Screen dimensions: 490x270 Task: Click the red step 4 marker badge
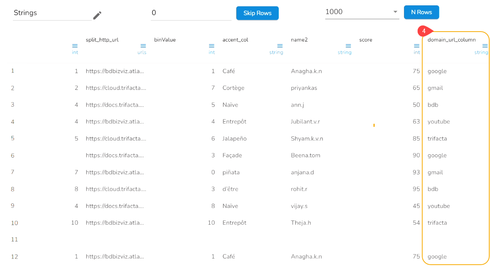point(424,31)
